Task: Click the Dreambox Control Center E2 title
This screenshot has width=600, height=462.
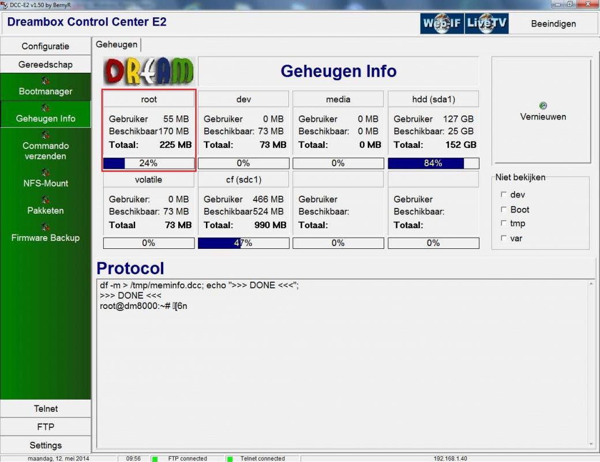Action: 87,22
